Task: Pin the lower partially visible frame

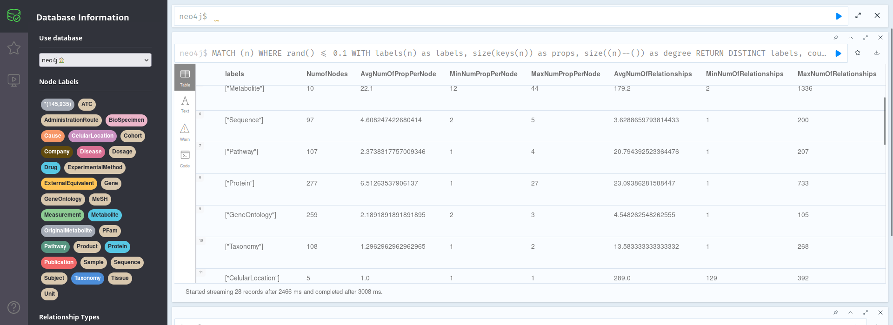Action: 836,312
